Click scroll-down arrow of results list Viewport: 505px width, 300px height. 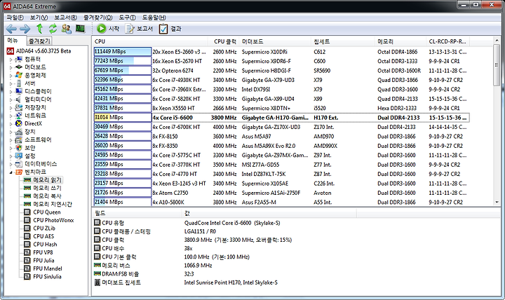click(x=497, y=203)
